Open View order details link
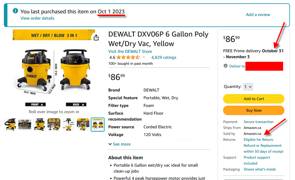 coord(37,18)
